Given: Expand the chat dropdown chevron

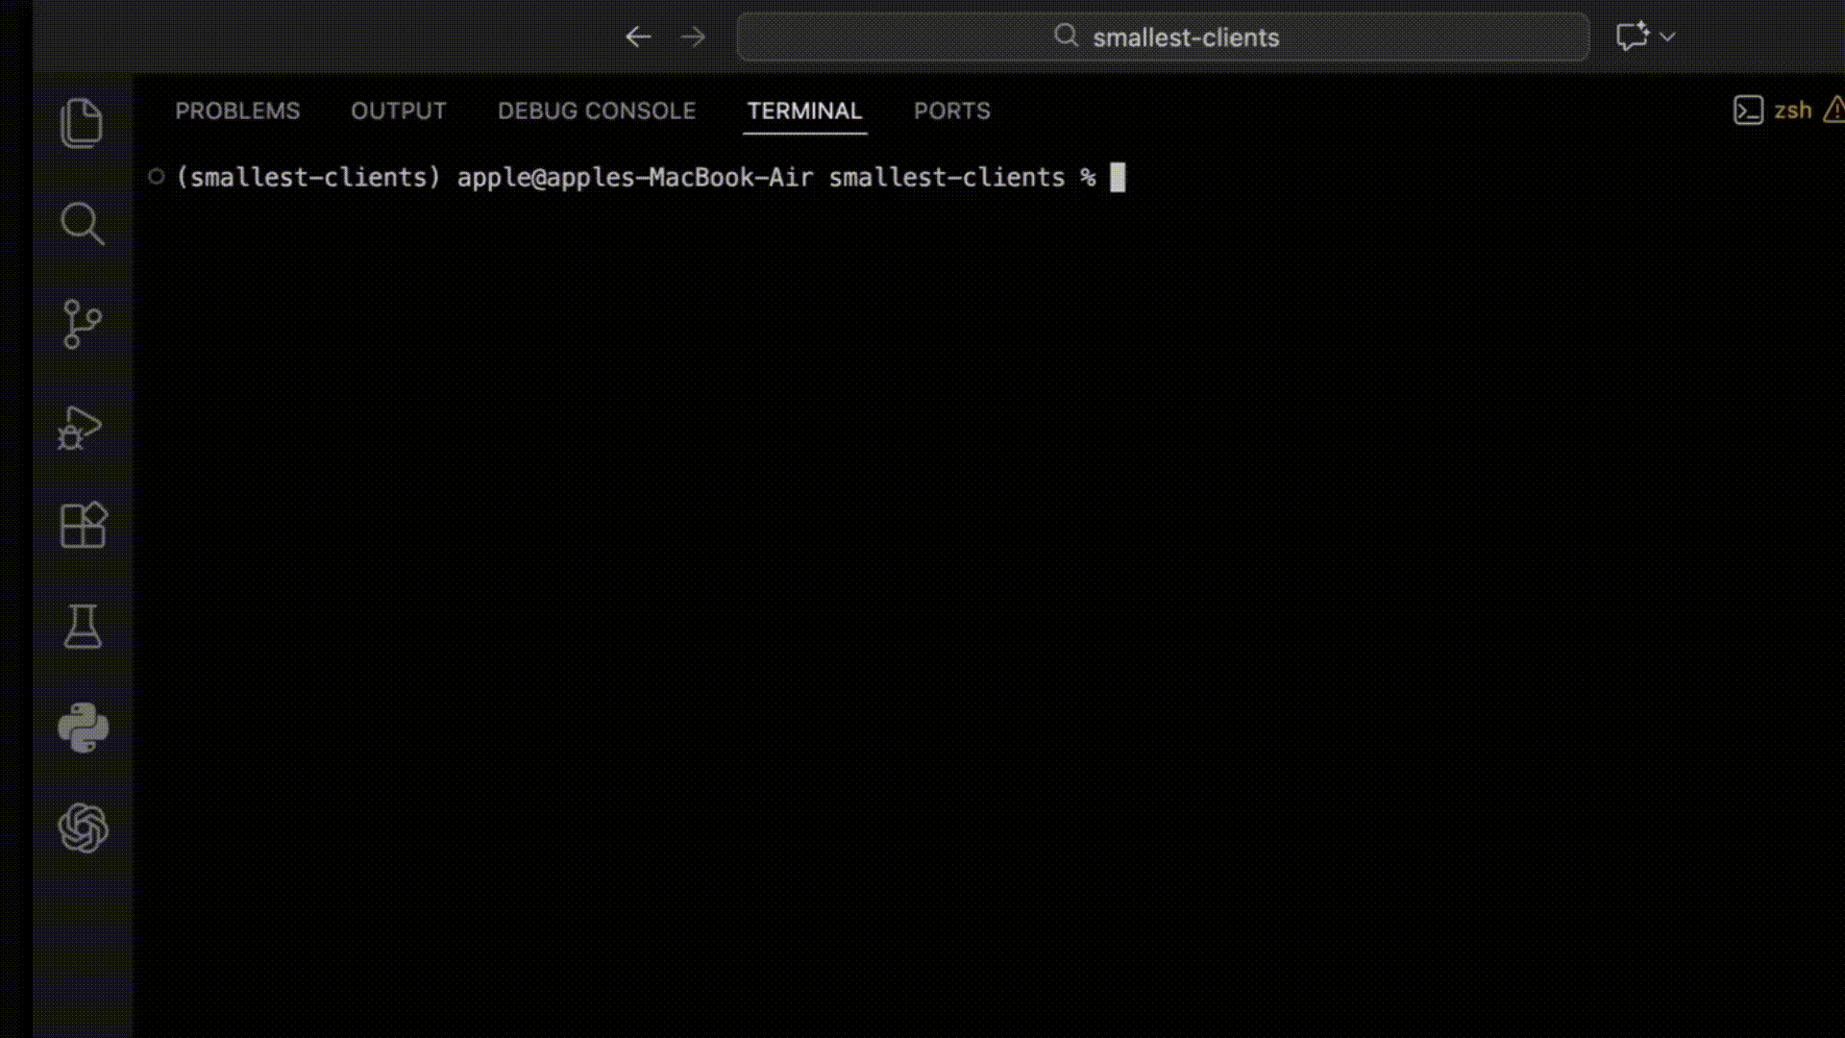Looking at the screenshot, I should [1668, 37].
